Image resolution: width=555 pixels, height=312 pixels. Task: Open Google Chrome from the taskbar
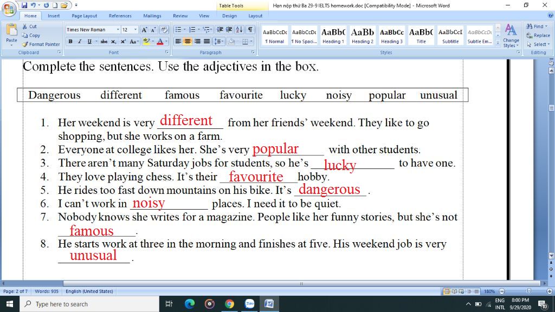click(229, 304)
